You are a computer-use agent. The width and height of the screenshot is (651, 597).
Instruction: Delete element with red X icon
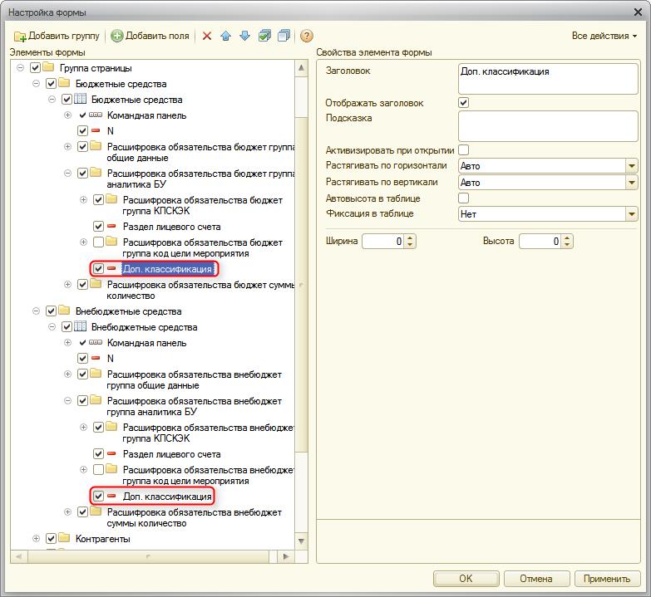tap(207, 36)
